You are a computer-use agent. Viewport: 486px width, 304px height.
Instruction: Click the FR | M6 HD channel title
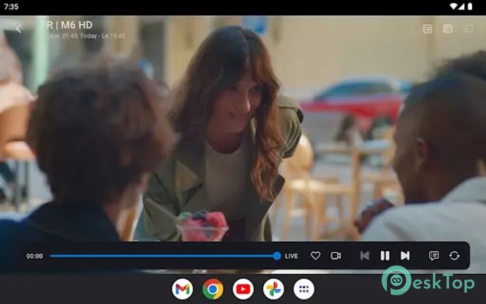67,25
